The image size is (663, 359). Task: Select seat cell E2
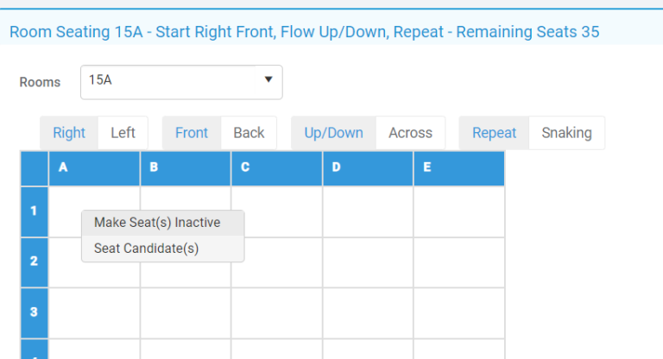pyautogui.click(x=458, y=262)
